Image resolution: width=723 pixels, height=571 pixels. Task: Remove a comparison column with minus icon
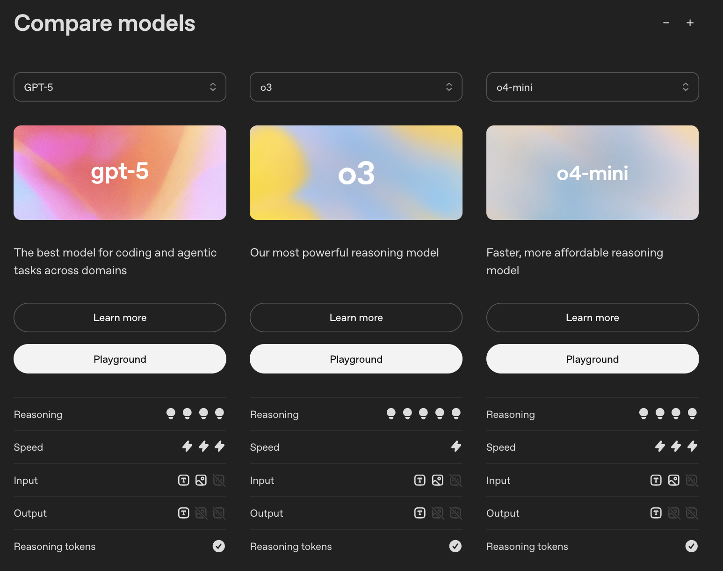666,23
